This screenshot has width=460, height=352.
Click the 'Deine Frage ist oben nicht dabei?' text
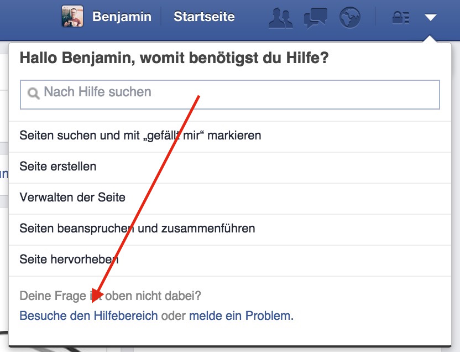(111, 296)
